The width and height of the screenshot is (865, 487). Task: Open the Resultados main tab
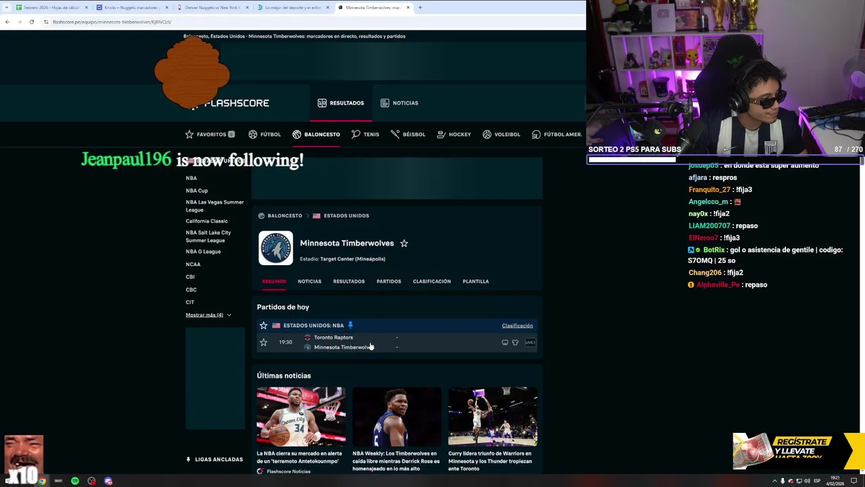pos(341,103)
